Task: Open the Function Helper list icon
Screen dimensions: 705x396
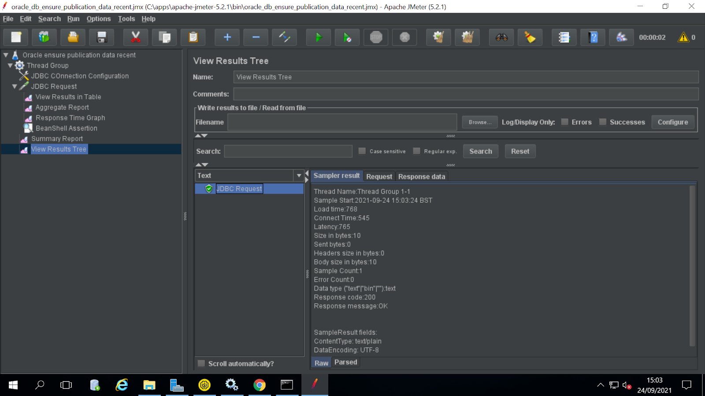Action: 564,37
